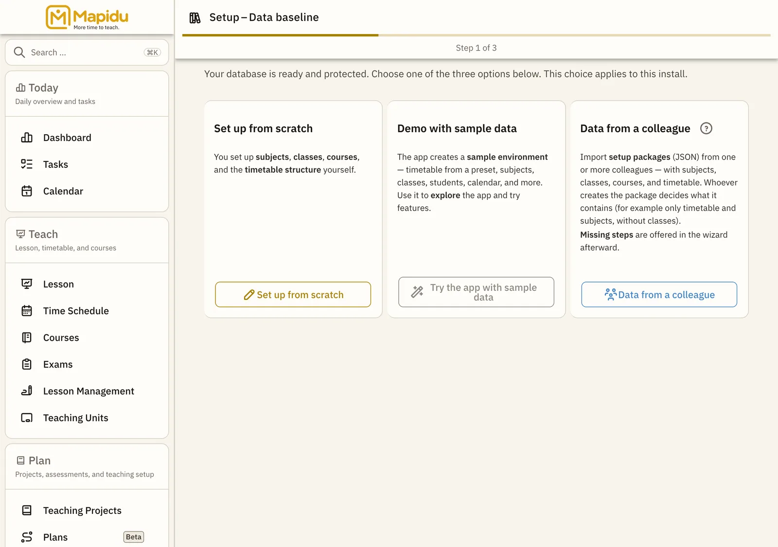Click the Courses book icon
Image resolution: width=778 pixels, height=547 pixels.
pos(27,337)
